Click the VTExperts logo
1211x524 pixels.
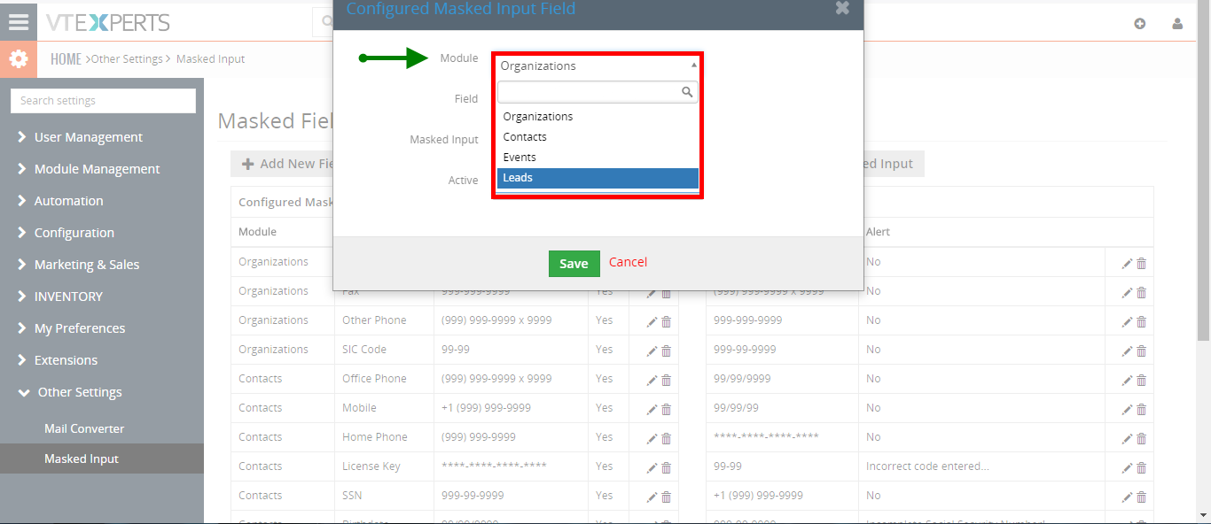tap(108, 23)
